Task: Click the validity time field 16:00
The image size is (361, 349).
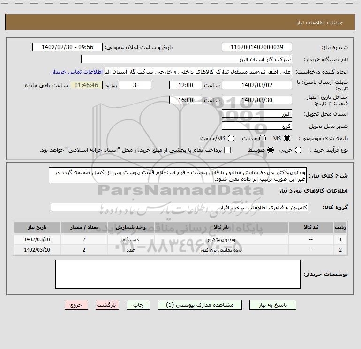Action: coord(186,100)
